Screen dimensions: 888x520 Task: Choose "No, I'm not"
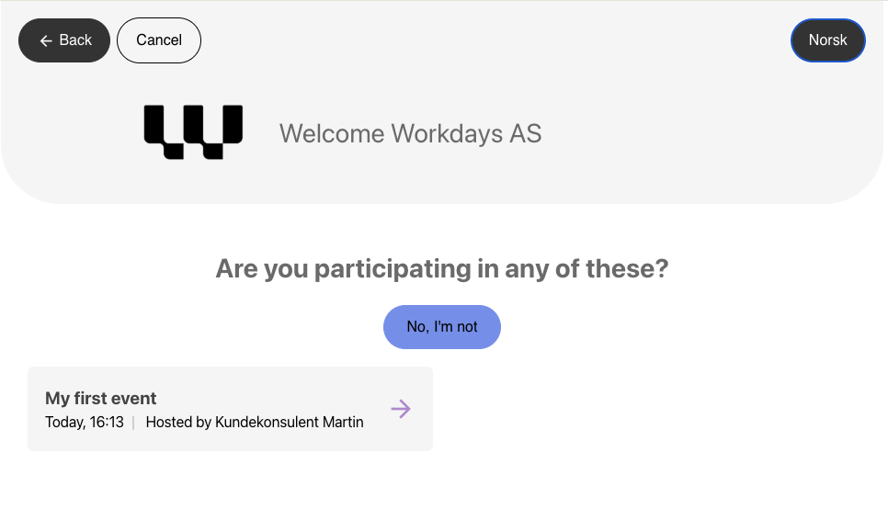pyautogui.click(x=442, y=327)
